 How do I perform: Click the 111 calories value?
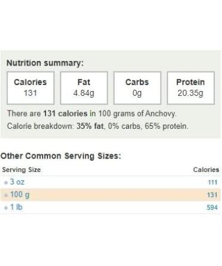(x=213, y=182)
